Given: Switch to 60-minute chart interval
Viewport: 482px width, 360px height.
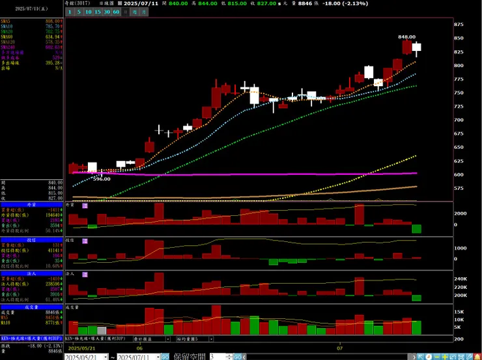Looking at the screenshot, I should tap(116, 12).
